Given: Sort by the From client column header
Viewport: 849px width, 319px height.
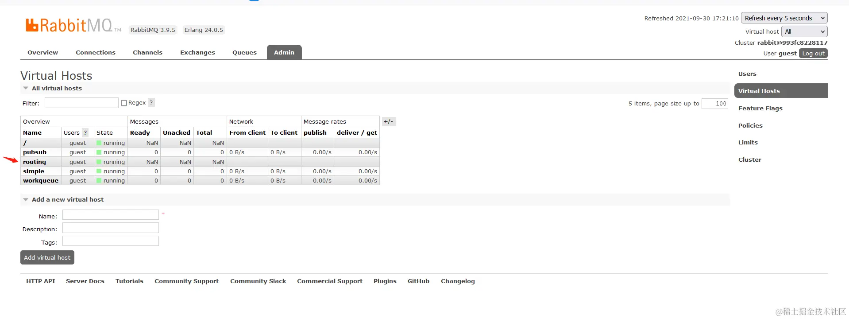Looking at the screenshot, I should click(247, 132).
